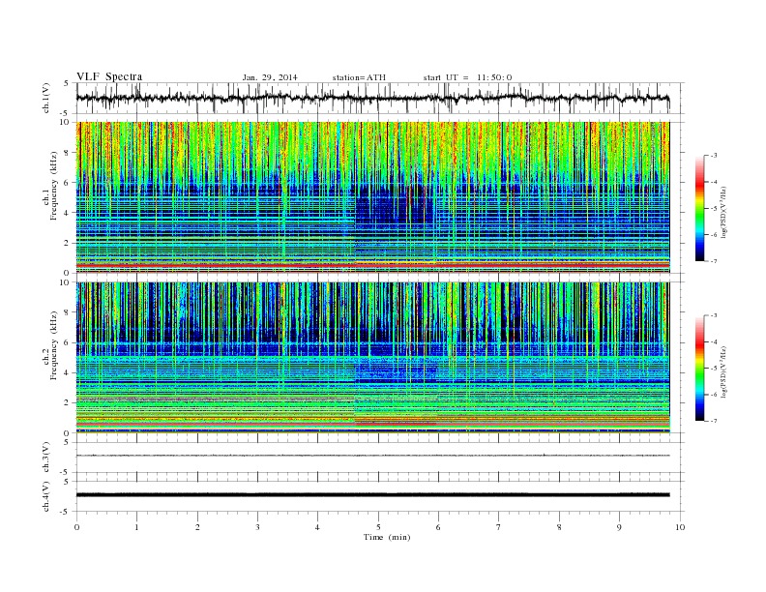Click the time axis tick label "2"
The height and width of the screenshot is (592, 766).
click(197, 527)
